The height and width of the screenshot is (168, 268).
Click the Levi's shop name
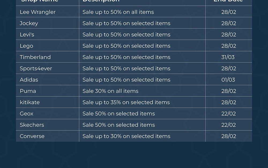click(27, 35)
